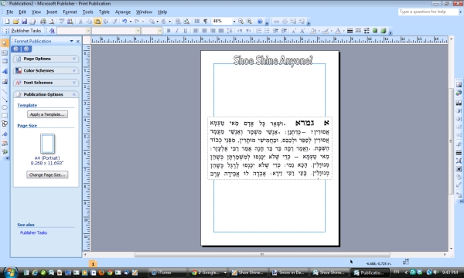
Task: Toggle Align Text Right
Action: pyautogui.click(x=213, y=31)
